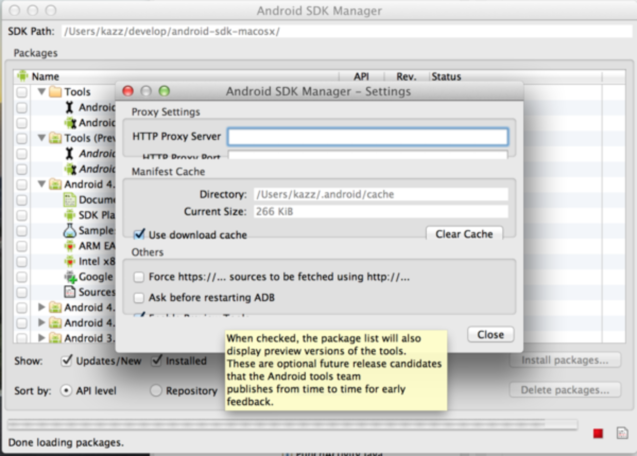Toggle the Use download cache checkbox
The width and height of the screenshot is (637, 456).
pyautogui.click(x=140, y=234)
